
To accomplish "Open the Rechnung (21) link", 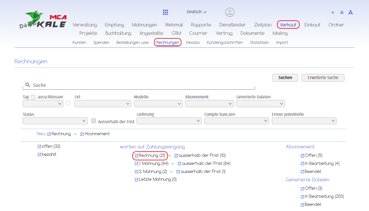I will tap(150, 156).
